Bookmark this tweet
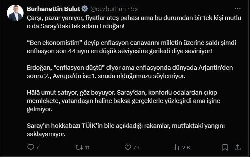Image resolution: width=250 pixels, height=157 pixels. [225, 147]
